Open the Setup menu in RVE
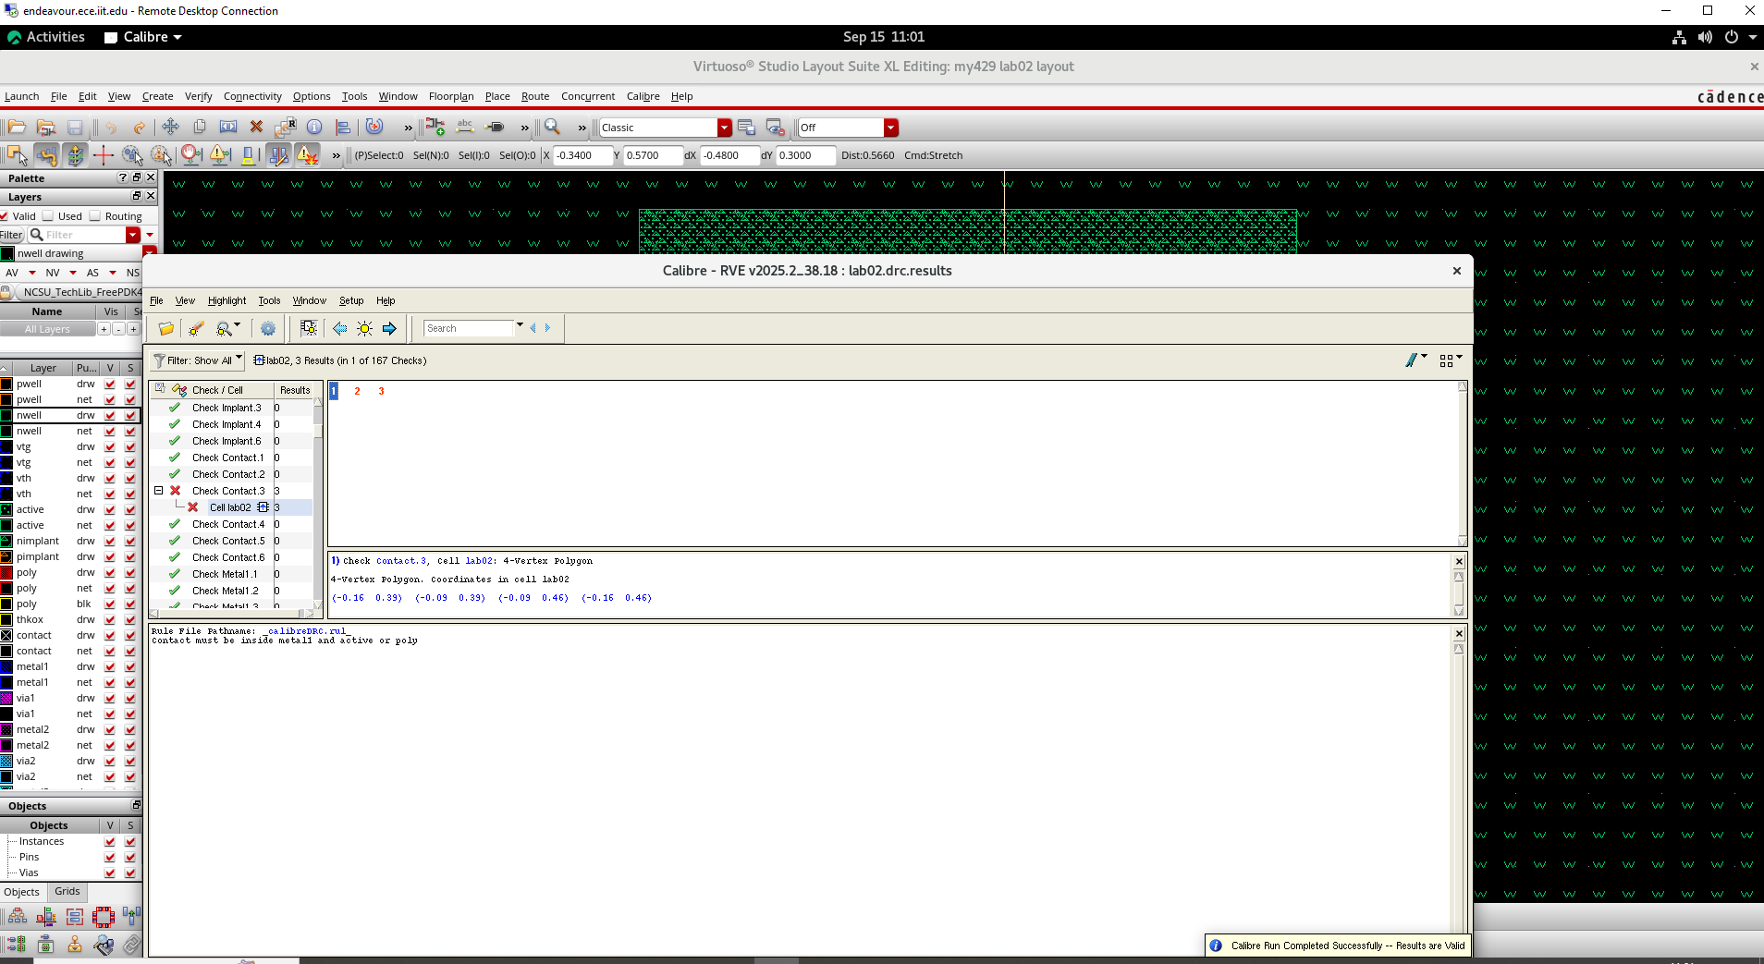The height and width of the screenshot is (964, 1764). tap(351, 300)
